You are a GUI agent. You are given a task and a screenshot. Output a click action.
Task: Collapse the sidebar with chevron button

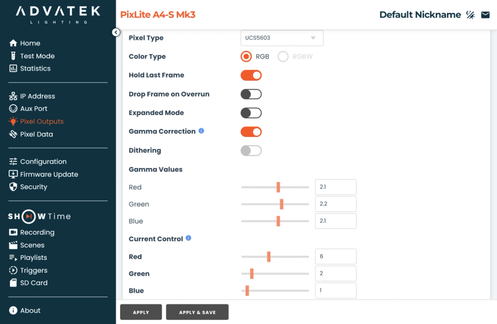click(x=116, y=32)
